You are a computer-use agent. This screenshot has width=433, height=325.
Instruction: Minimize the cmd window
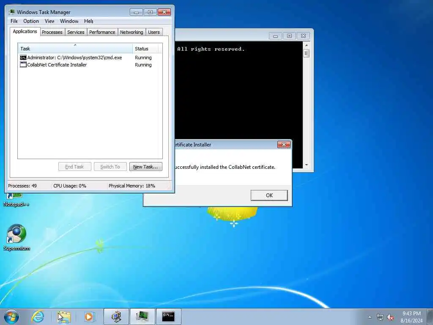point(275,36)
